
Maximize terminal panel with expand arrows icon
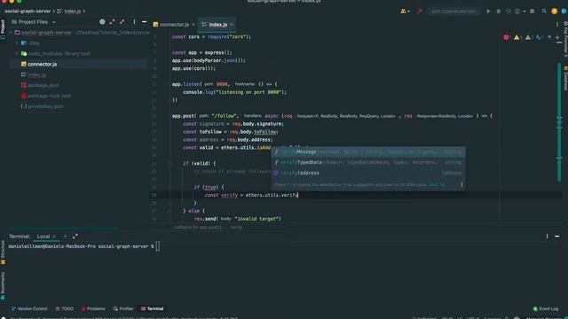[75, 237]
